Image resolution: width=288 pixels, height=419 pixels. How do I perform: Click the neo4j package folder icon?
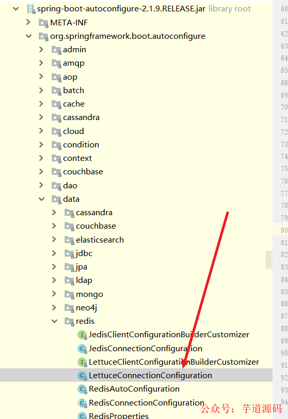pos(69,308)
